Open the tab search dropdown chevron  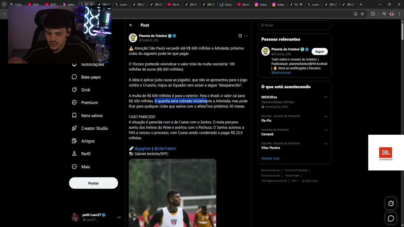coord(4,4)
